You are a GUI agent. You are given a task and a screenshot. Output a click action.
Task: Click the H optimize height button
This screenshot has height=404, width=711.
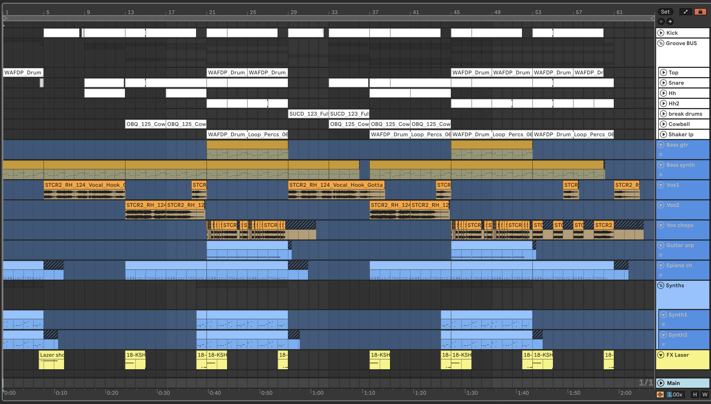coord(695,394)
